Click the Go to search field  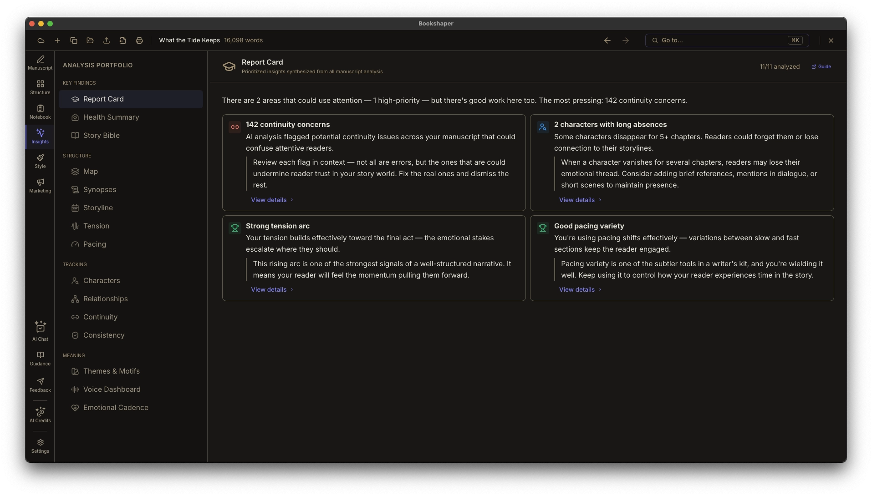[727, 40]
